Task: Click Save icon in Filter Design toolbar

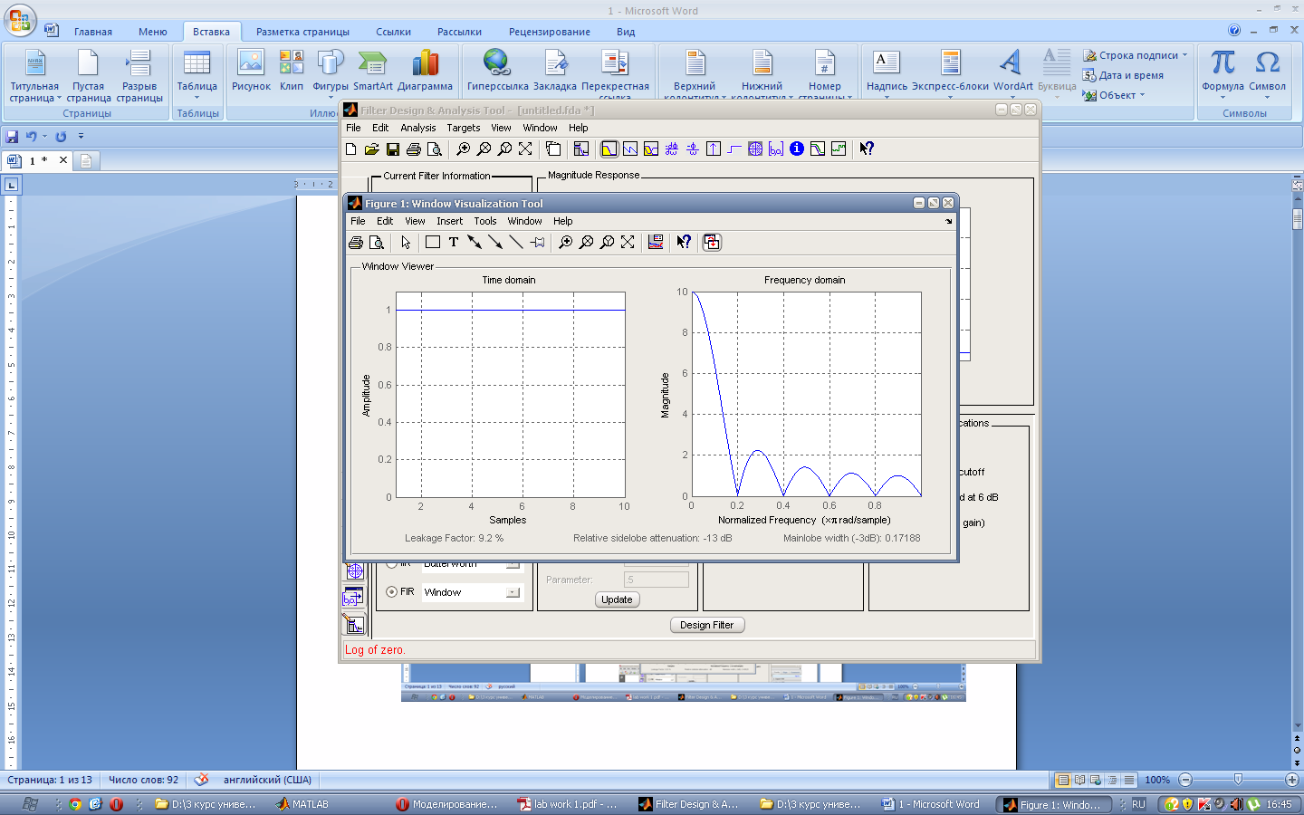Action: pos(393,149)
